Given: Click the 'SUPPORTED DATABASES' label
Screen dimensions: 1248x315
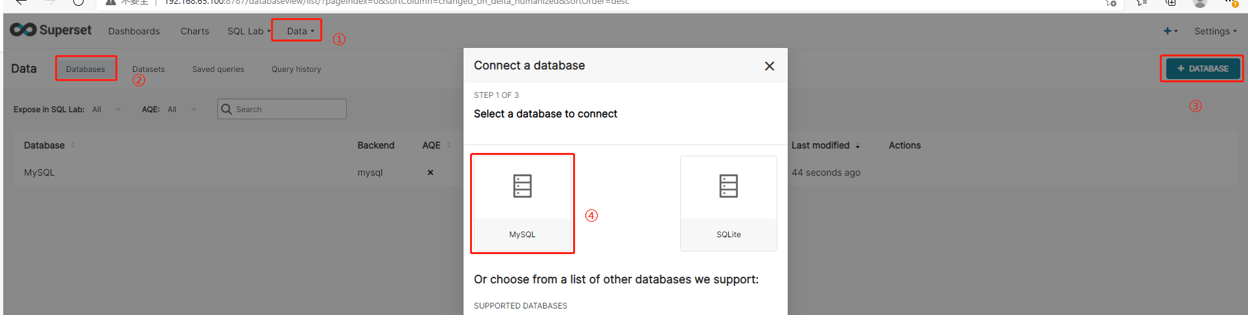Looking at the screenshot, I should coord(521,306).
